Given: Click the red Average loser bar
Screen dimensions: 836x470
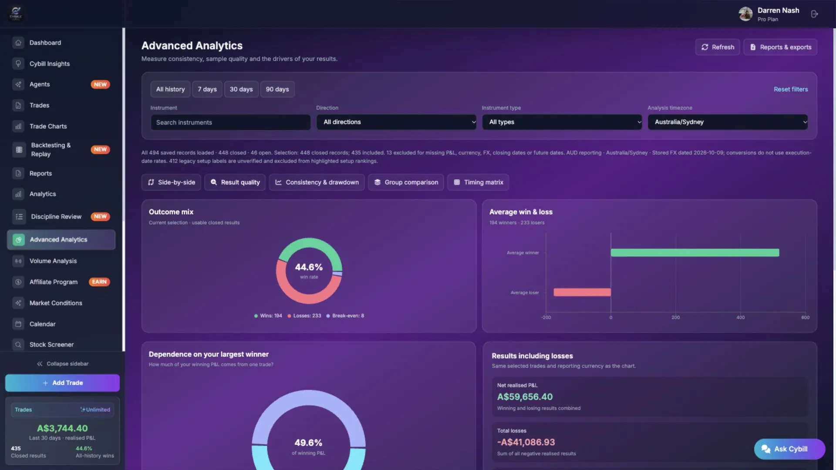Looking at the screenshot, I should tap(582, 292).
